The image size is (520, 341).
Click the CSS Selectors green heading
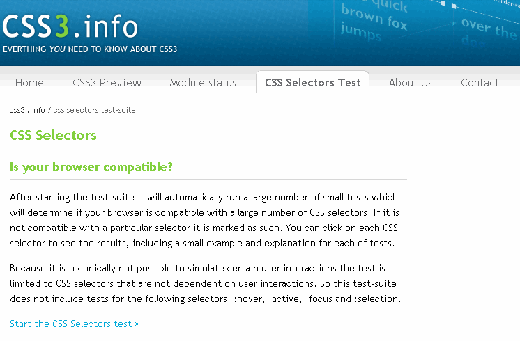point(53,135)
